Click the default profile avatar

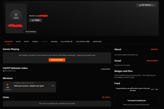click(16, 16)
